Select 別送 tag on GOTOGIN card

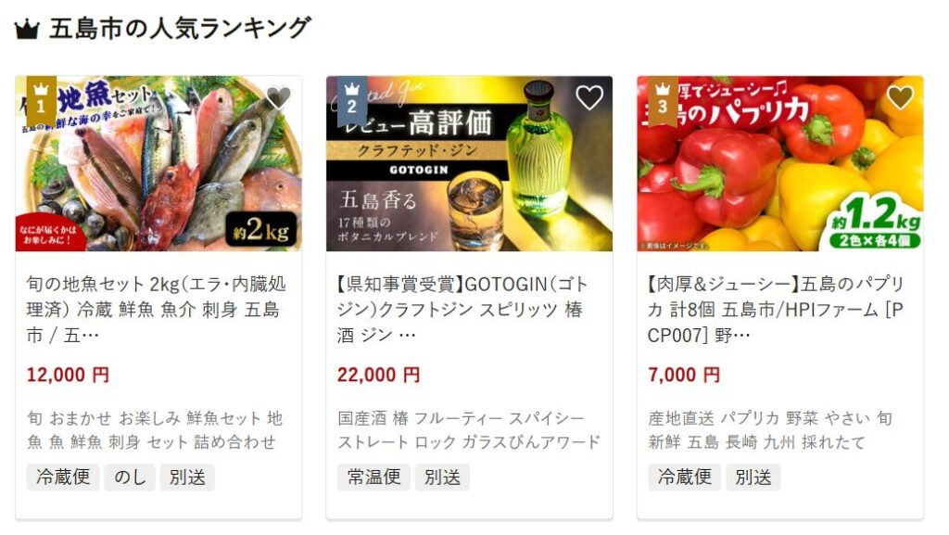(x=442, y=477)
